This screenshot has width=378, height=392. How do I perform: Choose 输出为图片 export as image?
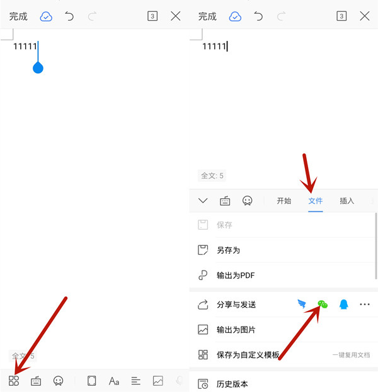coord(236,330)
